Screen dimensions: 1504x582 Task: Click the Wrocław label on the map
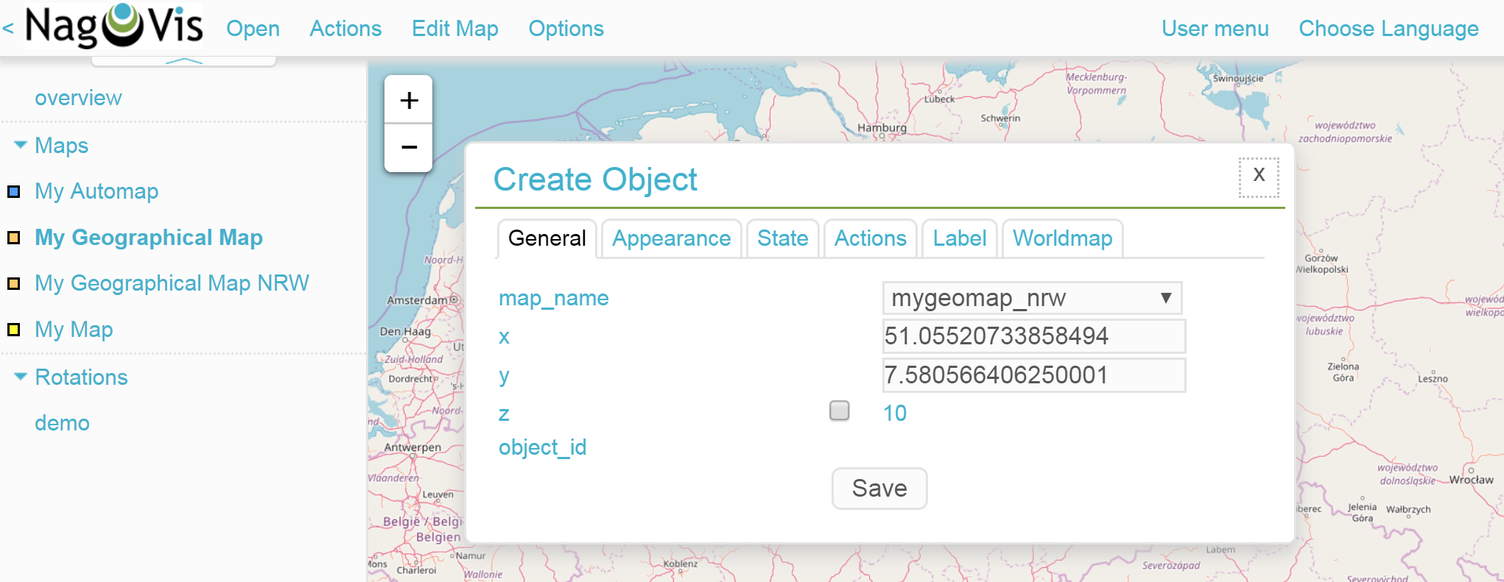coord(1471,480)
